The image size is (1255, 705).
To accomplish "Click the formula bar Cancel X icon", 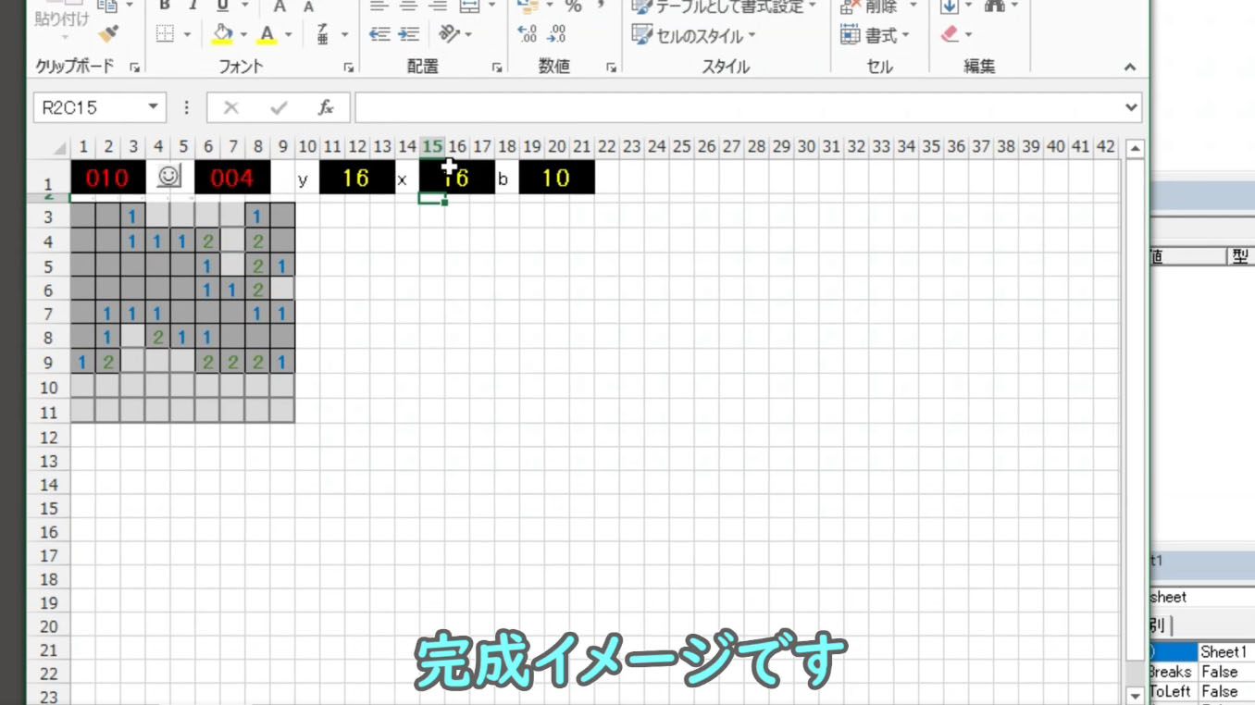I will pyautogui.click(x=231, y=108).
